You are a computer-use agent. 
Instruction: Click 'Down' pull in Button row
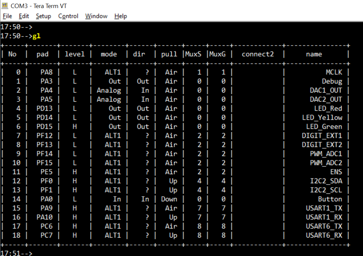pos(169,199)
